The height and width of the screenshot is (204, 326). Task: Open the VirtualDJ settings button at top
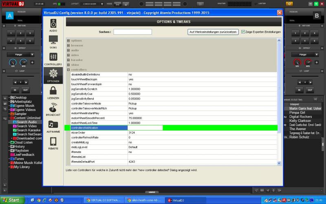pos(289,4)
